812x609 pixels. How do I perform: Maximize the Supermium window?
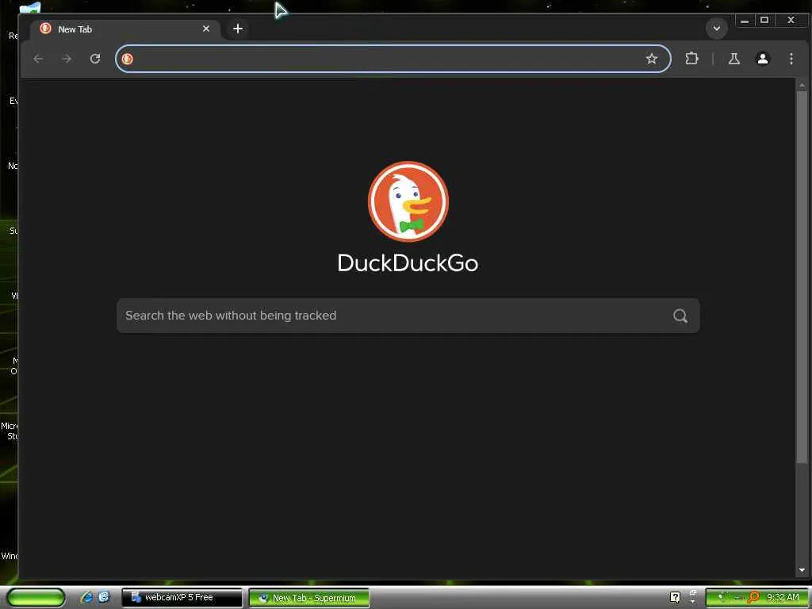[764, 20]
